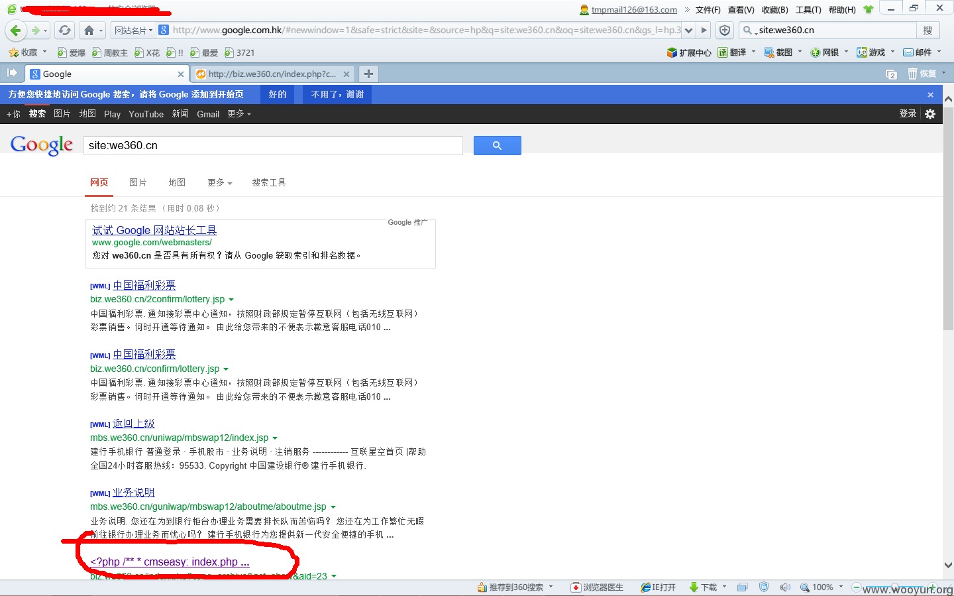Open 试试 Google 网站站长工具 link

(154, 230)
